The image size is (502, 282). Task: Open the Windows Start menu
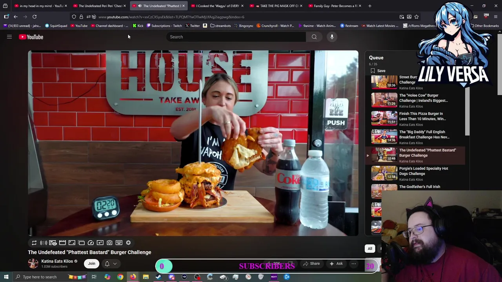6,277
